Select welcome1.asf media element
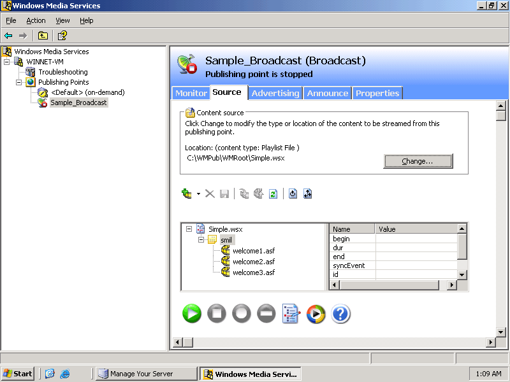The height and width of the screenshot is (382, 510). coord(254,251)
